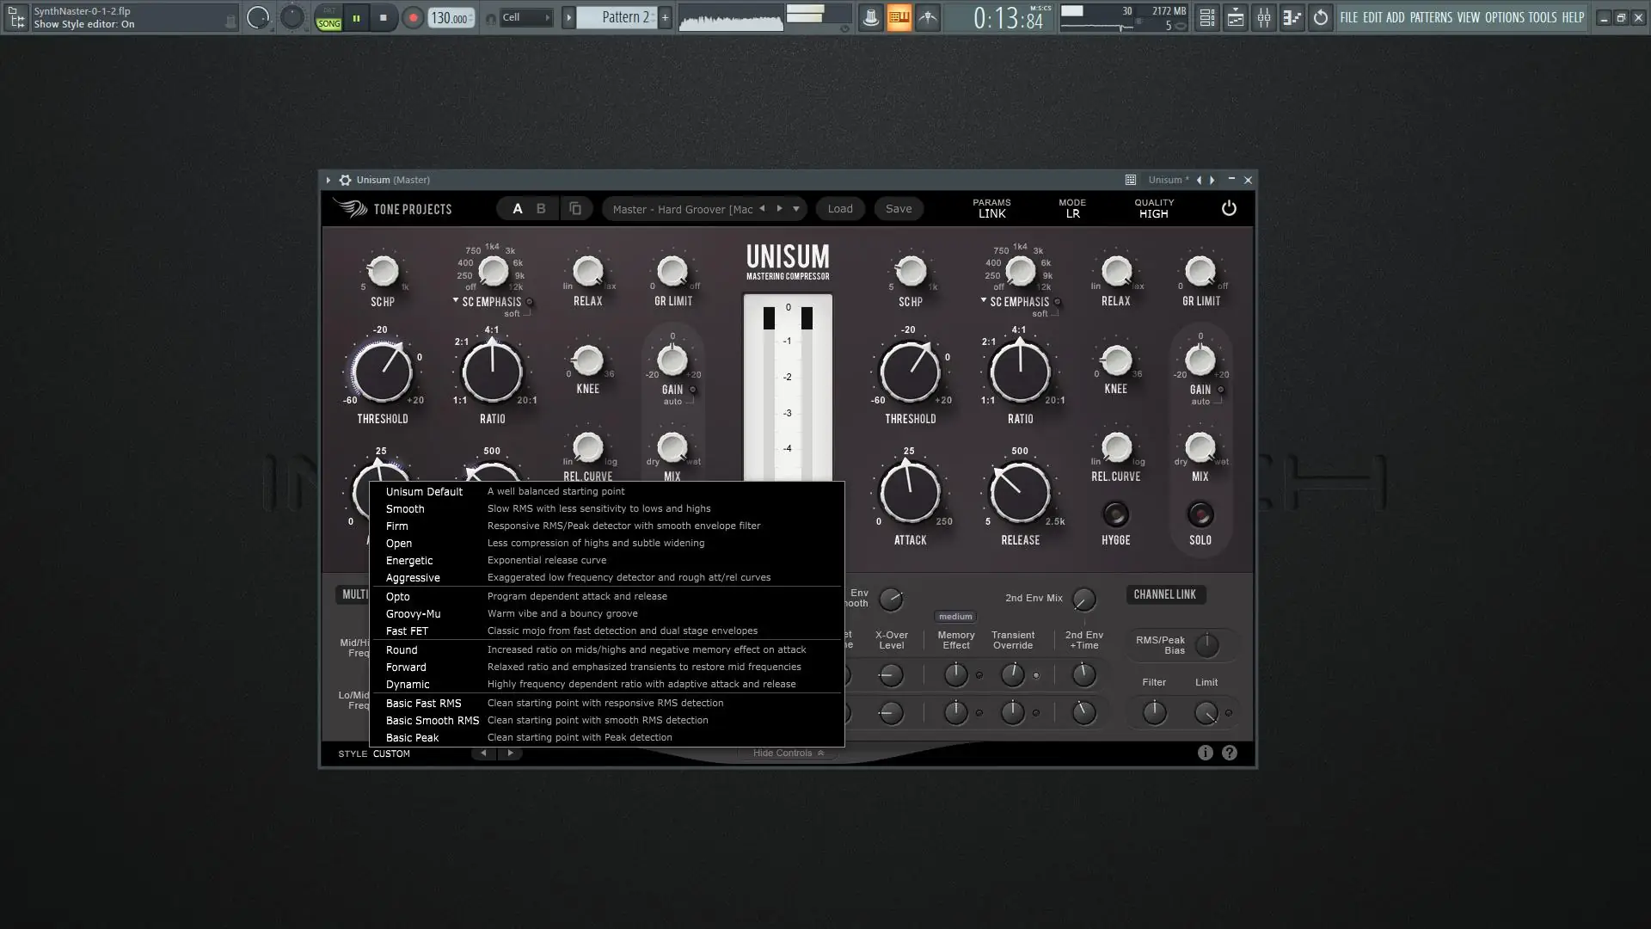Open the preset list dropdown arrow
This screenshot has width=1651, height=929.
coord(796,208)
